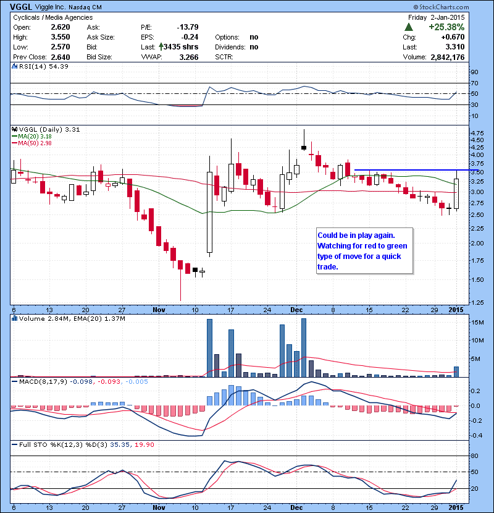Viewport: 494px width, 513px height.
Task: Click the Volume bar chart icon
Action: [x=14, y=318]
